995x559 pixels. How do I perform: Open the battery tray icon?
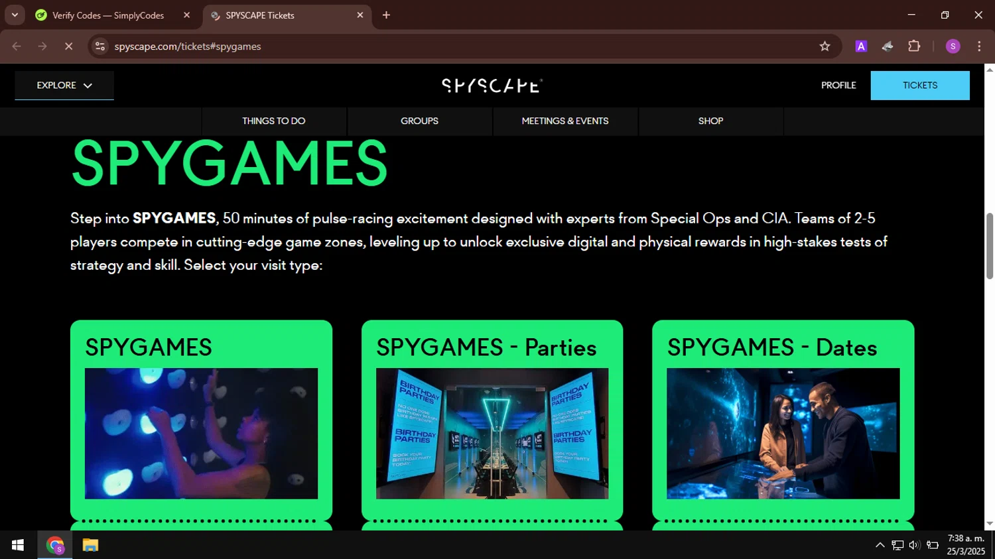coord(933,545)
